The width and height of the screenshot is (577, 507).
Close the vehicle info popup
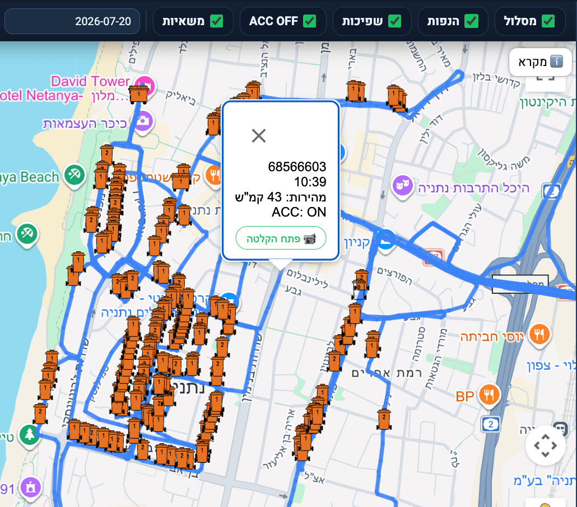(259, 135)
